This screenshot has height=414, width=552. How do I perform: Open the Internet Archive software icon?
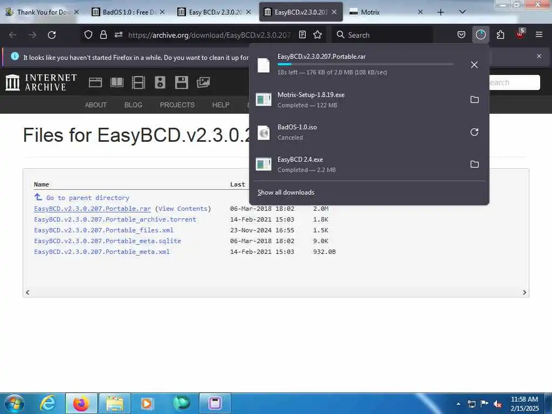tap(181, 82)
